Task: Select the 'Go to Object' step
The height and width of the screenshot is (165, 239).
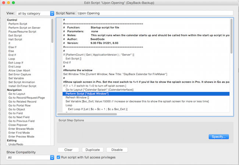Action: (x=17, y=110)
